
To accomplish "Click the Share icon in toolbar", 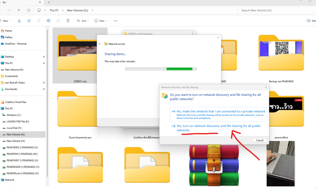I will tap(58, 21).
